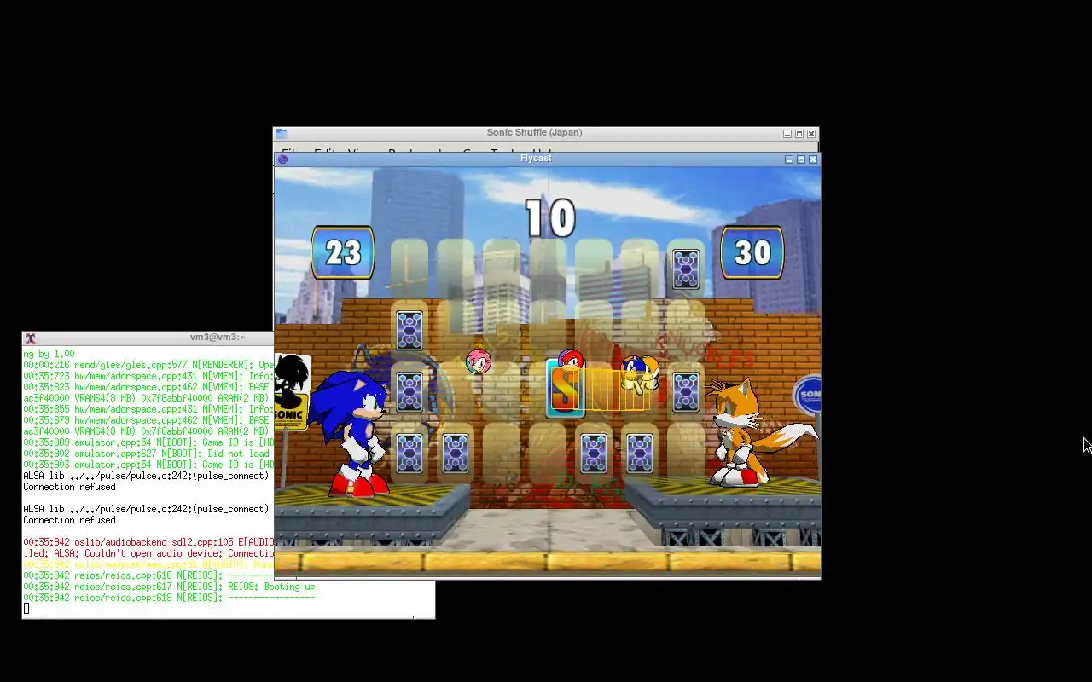1092x682 pixels.
Task: Pick the face-down card right of the S card row, nearest Tails
Action: coord(686,391)
